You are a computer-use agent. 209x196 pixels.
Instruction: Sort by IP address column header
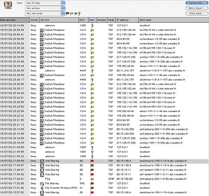(x=127, y=20)
